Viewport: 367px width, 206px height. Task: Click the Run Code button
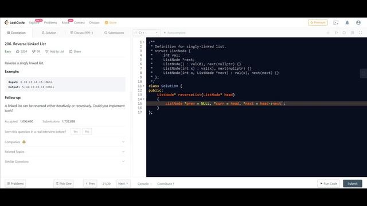(329, 184)
